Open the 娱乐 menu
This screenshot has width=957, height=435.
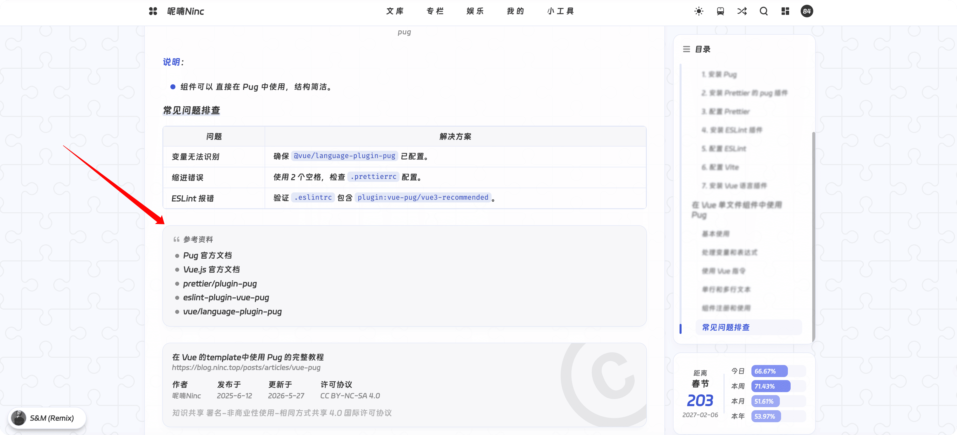[475, 11]
